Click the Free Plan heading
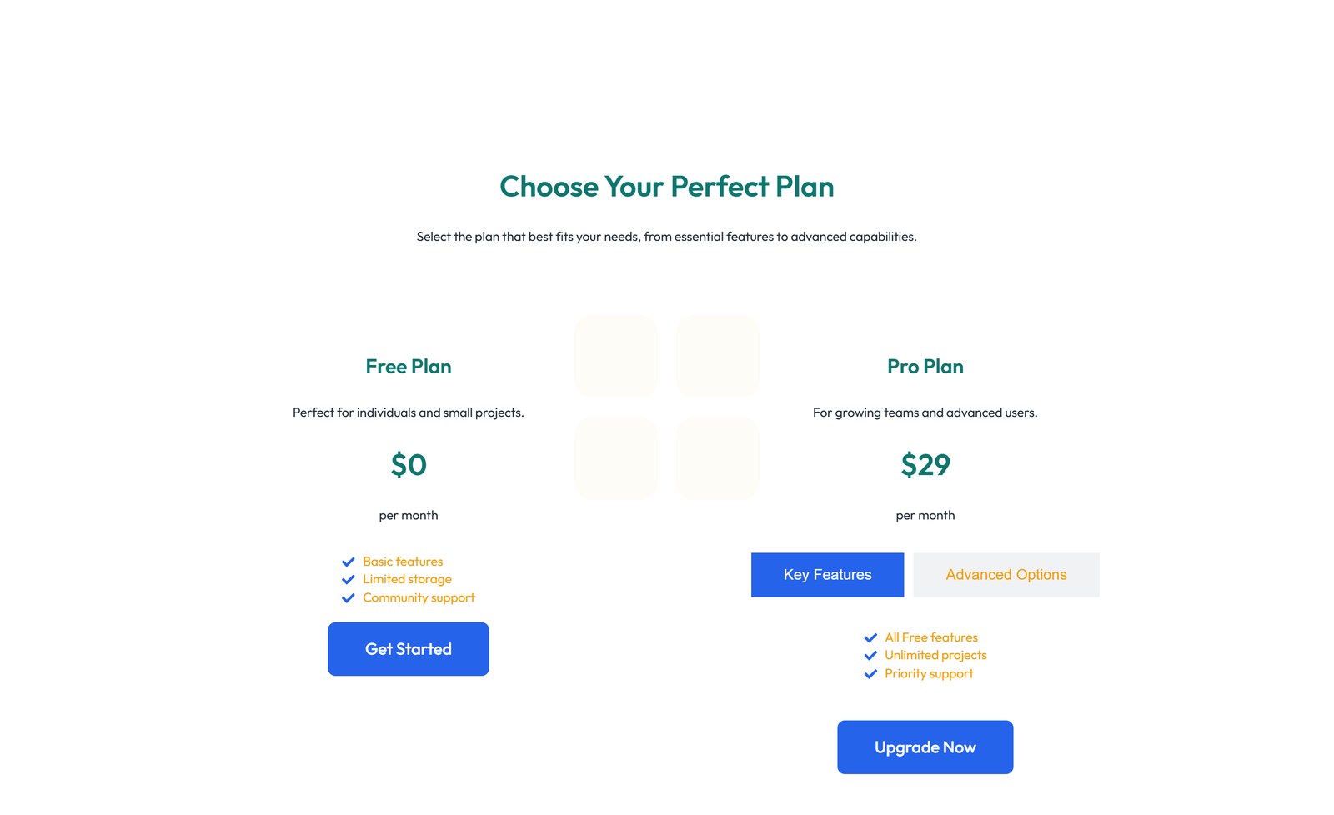Viewport: 1334px width, 815px height. tap(408, 366)
